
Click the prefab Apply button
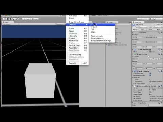[x=159, y=29]
